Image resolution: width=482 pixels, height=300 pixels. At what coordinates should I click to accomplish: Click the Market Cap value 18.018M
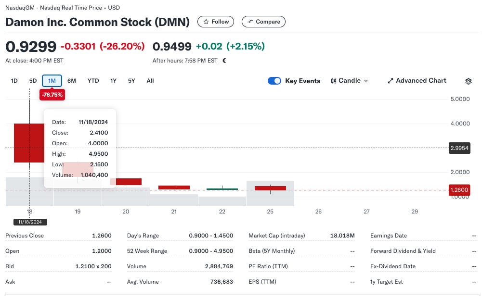[x=342, y=236]
